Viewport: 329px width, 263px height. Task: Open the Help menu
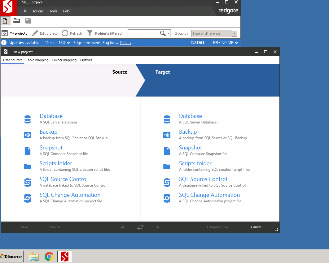(66, 11)
